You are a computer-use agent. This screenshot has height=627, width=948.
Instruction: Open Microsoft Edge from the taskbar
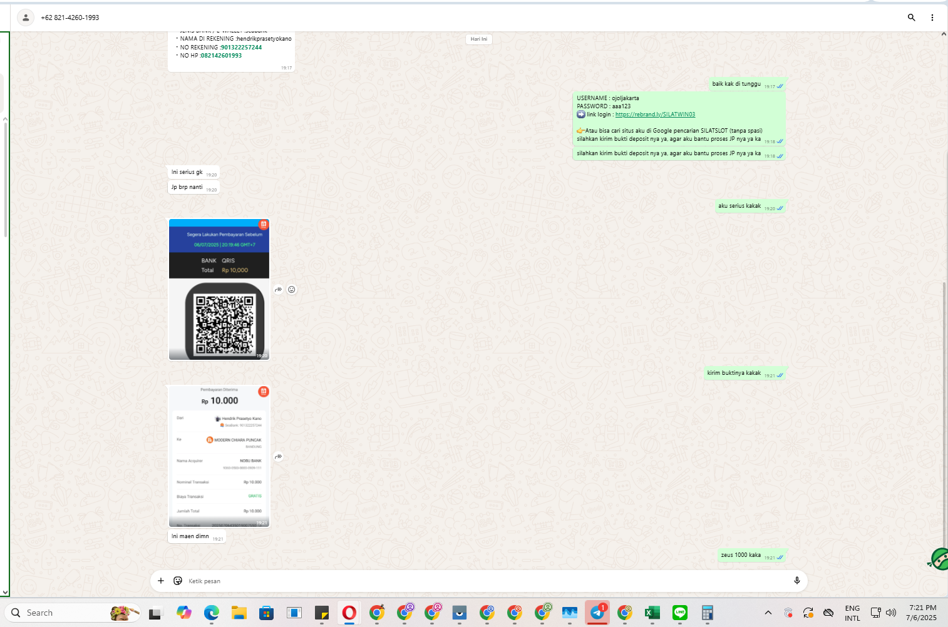(x=212, y=613)
